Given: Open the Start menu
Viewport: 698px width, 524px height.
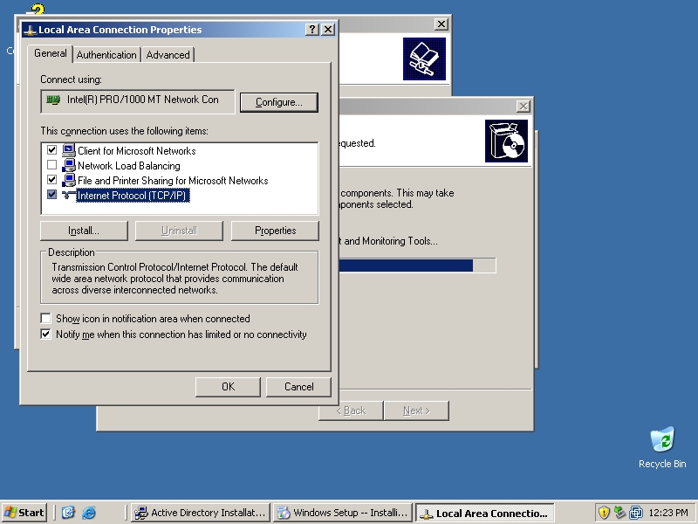Looking at the screenshot, I should pyautogui.click(x=24, y=513).
